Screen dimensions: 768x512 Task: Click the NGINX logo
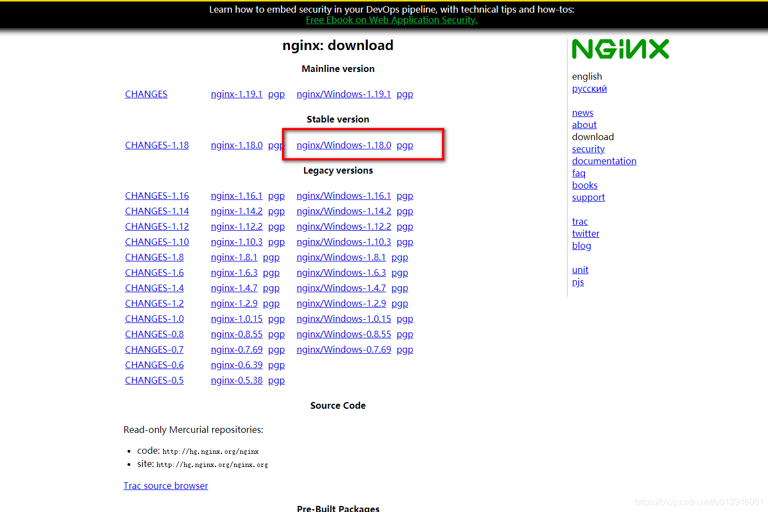(x=620, y=49)
